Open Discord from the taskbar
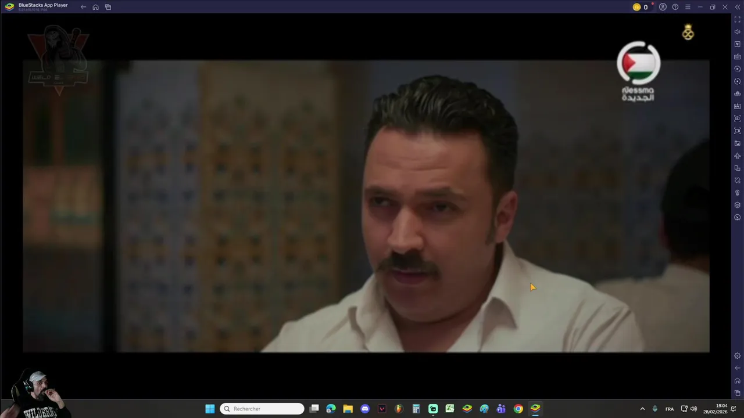This screenshot has width=744, height=418. click(x=365, y=409)
